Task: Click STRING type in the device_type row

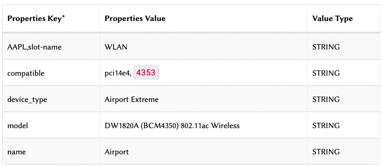Action: coord(326,100)
